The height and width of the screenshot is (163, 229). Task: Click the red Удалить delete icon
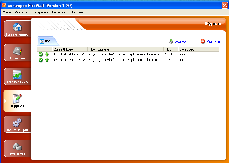tap(203, 41)
